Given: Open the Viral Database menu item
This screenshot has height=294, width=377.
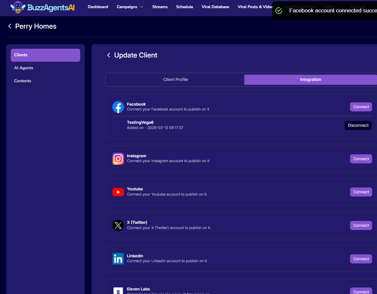Looking at the screenshot, I should 215,7.
